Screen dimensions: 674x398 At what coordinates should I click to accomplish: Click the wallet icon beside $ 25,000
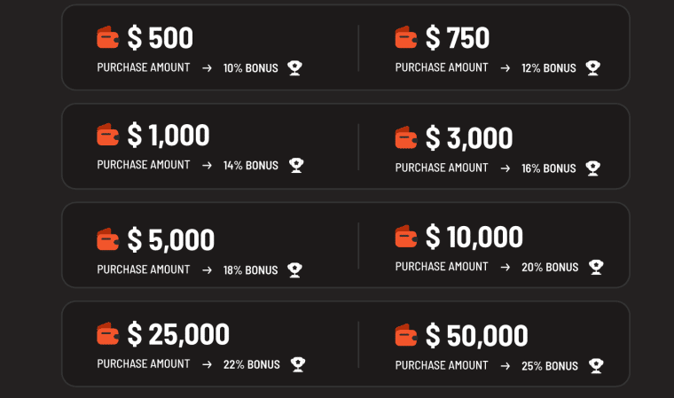pos(107,333)
